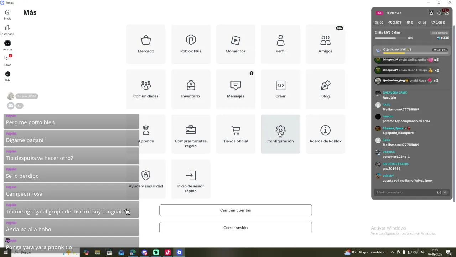Click the views count 3.879
456x257 pixels.
395,22
